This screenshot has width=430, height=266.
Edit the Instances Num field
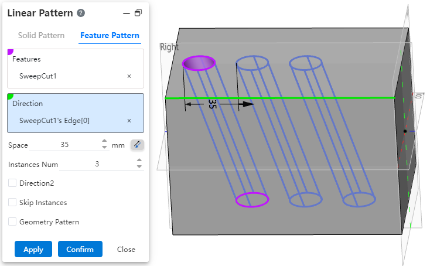click(97, 164)
